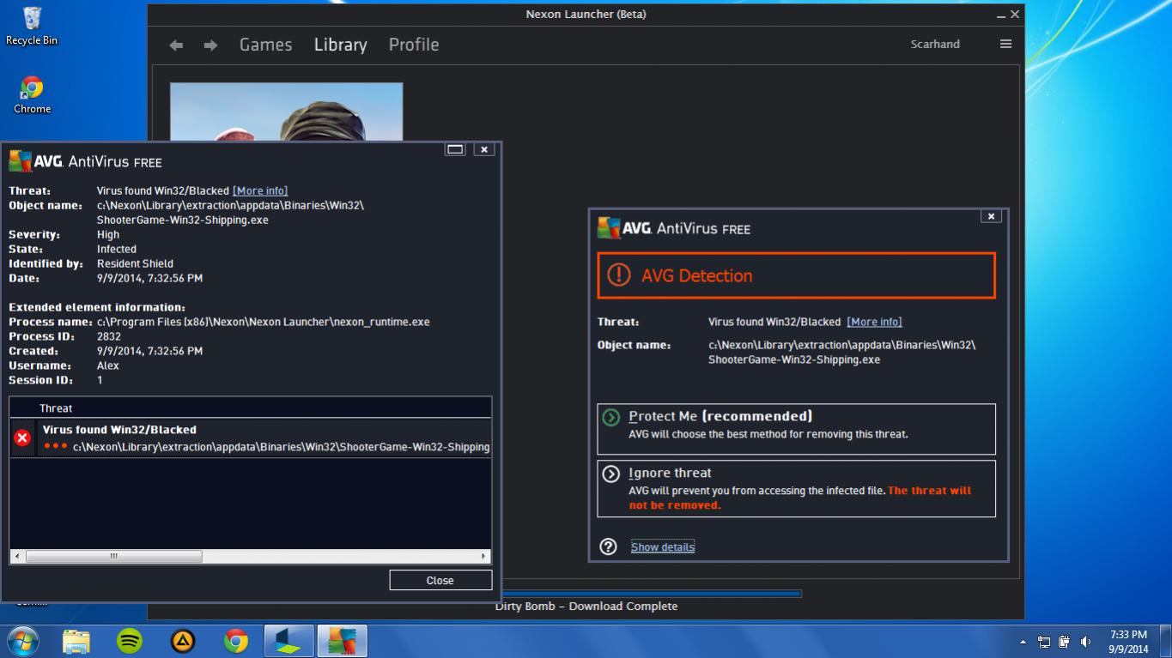Open Spotify from the taskbar
Image resolution: width=1172 pixels, height=658 pixels.
point(129,640)
